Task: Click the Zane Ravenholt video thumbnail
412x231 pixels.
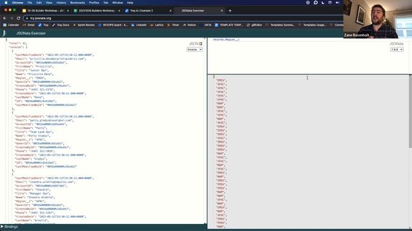Action: click(x=378, y=19)
